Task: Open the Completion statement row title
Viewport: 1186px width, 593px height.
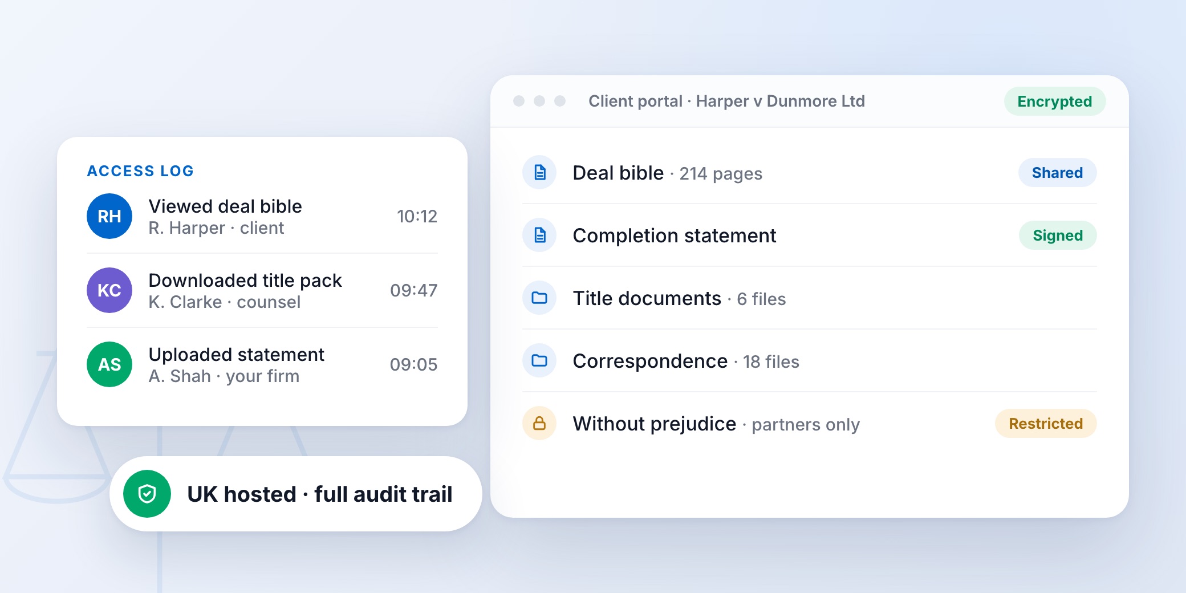Action: [x=675, y=235]
